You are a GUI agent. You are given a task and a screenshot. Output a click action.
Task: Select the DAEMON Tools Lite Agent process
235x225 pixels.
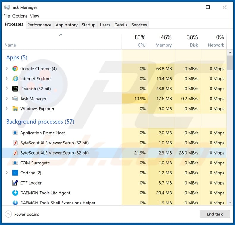(x=114, y=193)
